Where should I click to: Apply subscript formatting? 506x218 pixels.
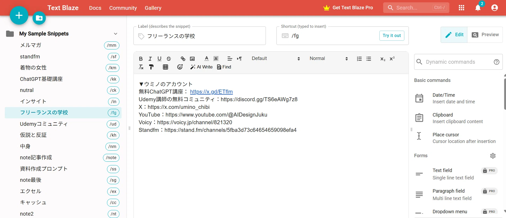click(x=383, y=59)
